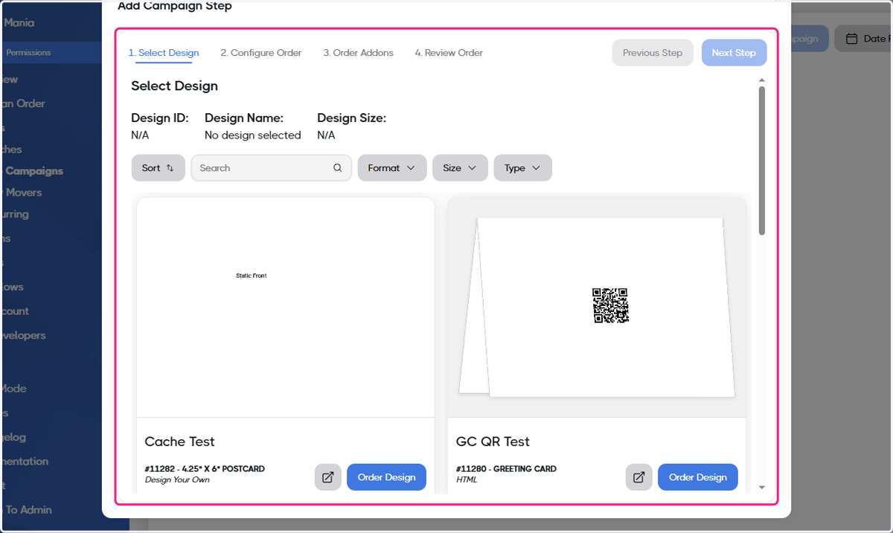Screen dimensions: 893x533
Task: Click the calendar icon behind the dialog
Action: pyautogui.click(x=852, y=39)
